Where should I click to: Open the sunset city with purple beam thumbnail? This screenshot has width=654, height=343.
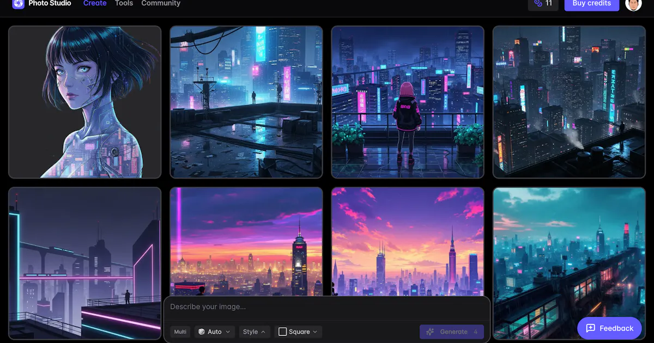pyautogui.click(x=246, y=242)
